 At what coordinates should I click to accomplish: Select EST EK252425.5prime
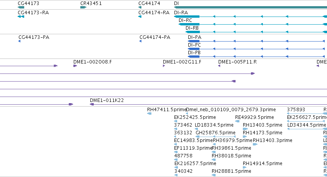pyautogui.click(x=195, y=117)
